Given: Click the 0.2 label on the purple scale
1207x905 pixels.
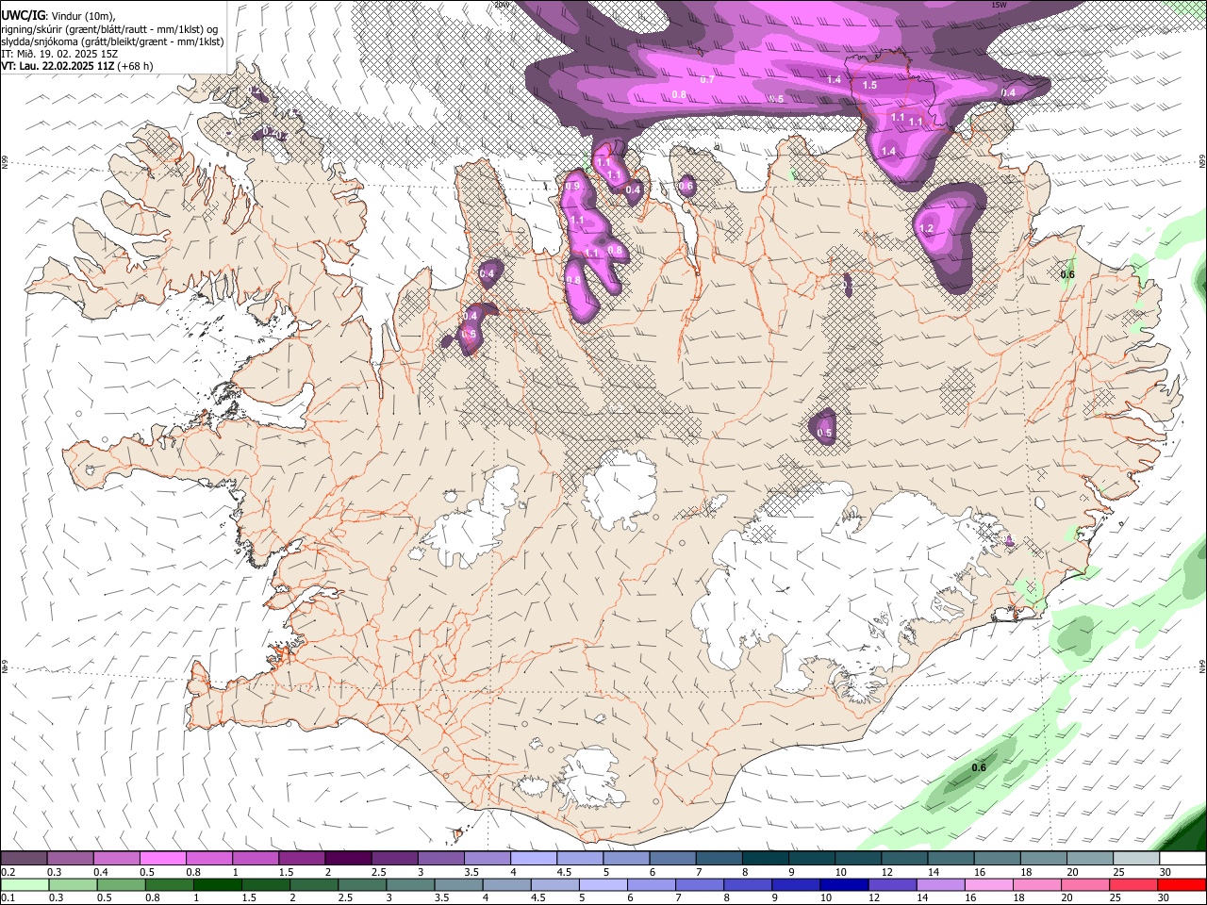Looking at the screenshot, I should point(8,872).
